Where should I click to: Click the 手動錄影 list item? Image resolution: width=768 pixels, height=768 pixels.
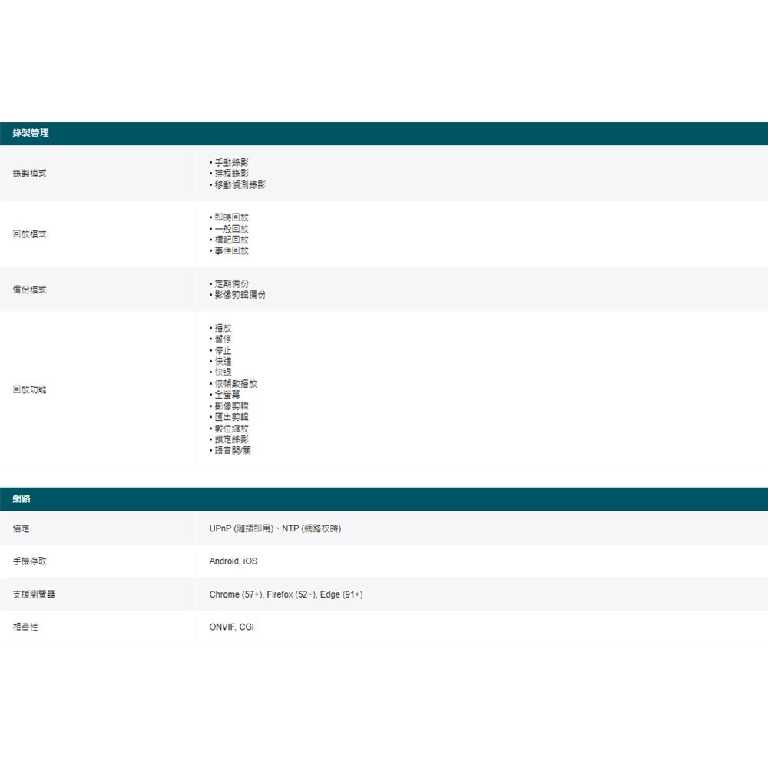[230, 162]
